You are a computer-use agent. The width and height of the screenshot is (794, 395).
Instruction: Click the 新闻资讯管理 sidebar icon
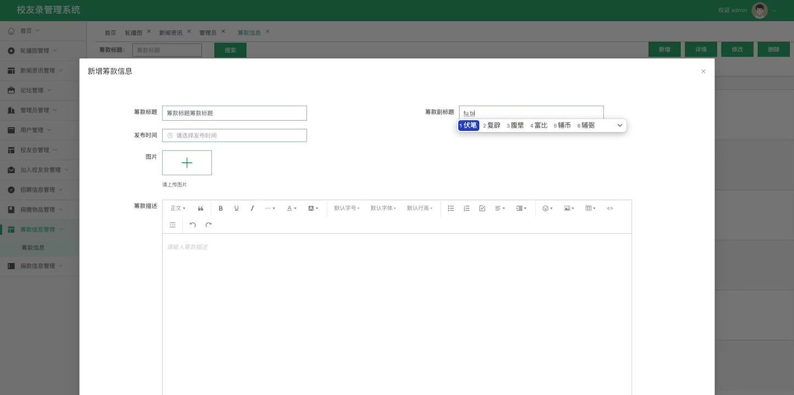pyautogui.click(x=12, y=70)
